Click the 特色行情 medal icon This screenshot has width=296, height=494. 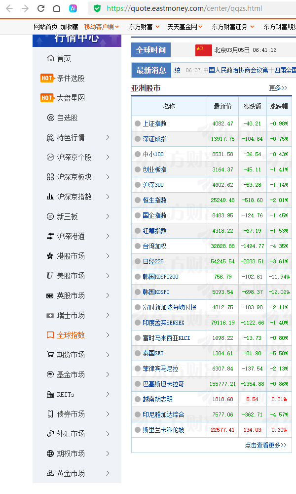coord(50,138)
